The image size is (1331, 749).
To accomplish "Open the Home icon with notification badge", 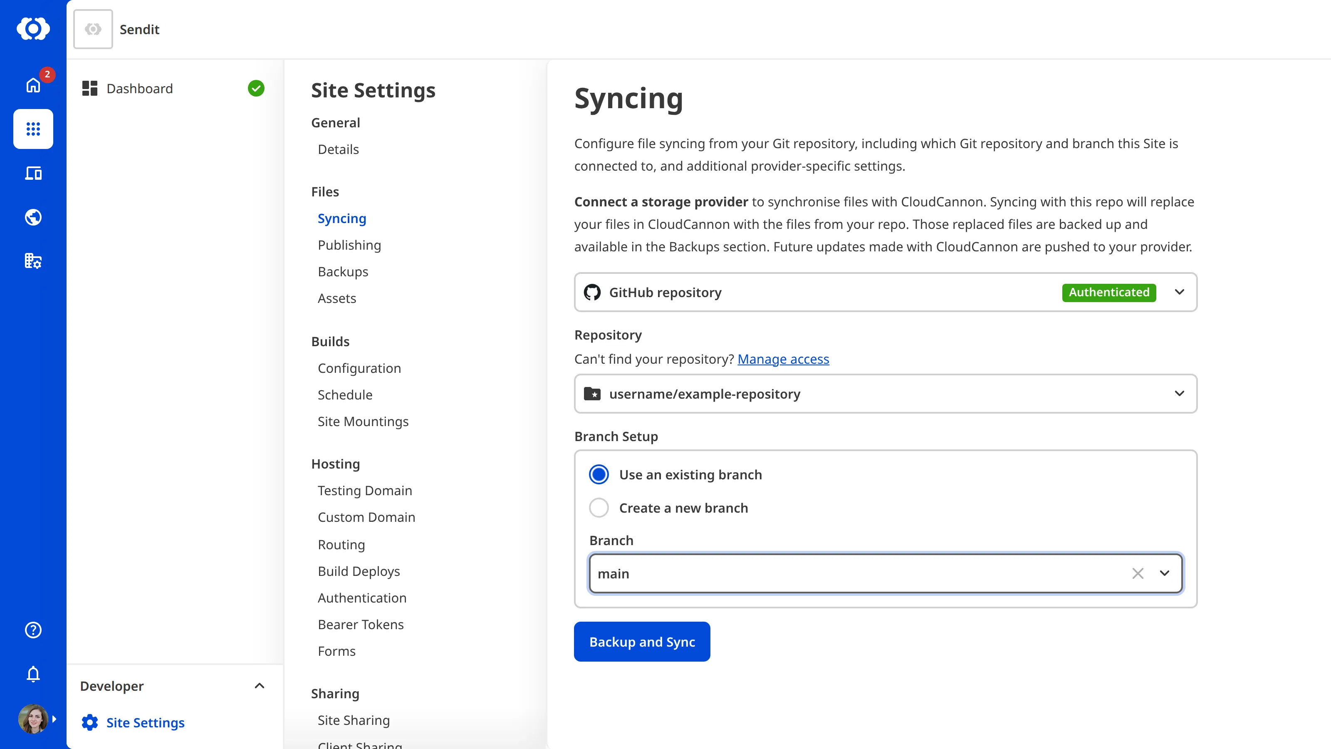I will pyautogui.click(x=33, y=85).
